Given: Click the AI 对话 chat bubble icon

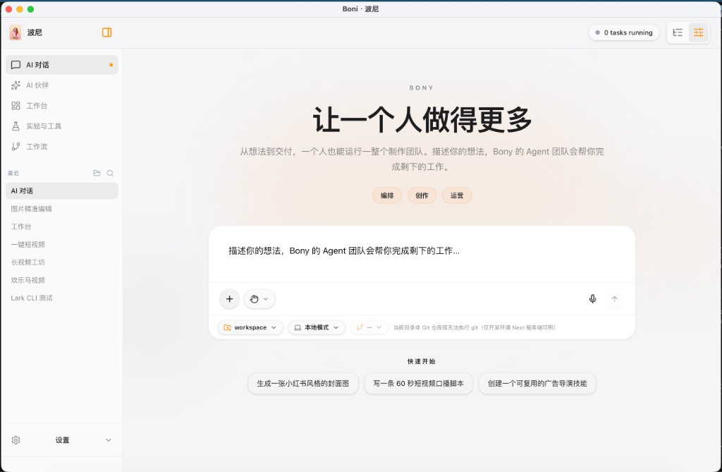Looking at the screenshot, I should pyautogui.click(x=16, y=64).
